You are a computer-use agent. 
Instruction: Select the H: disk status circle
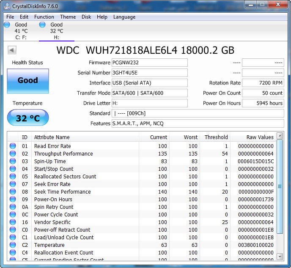point(42,25)
